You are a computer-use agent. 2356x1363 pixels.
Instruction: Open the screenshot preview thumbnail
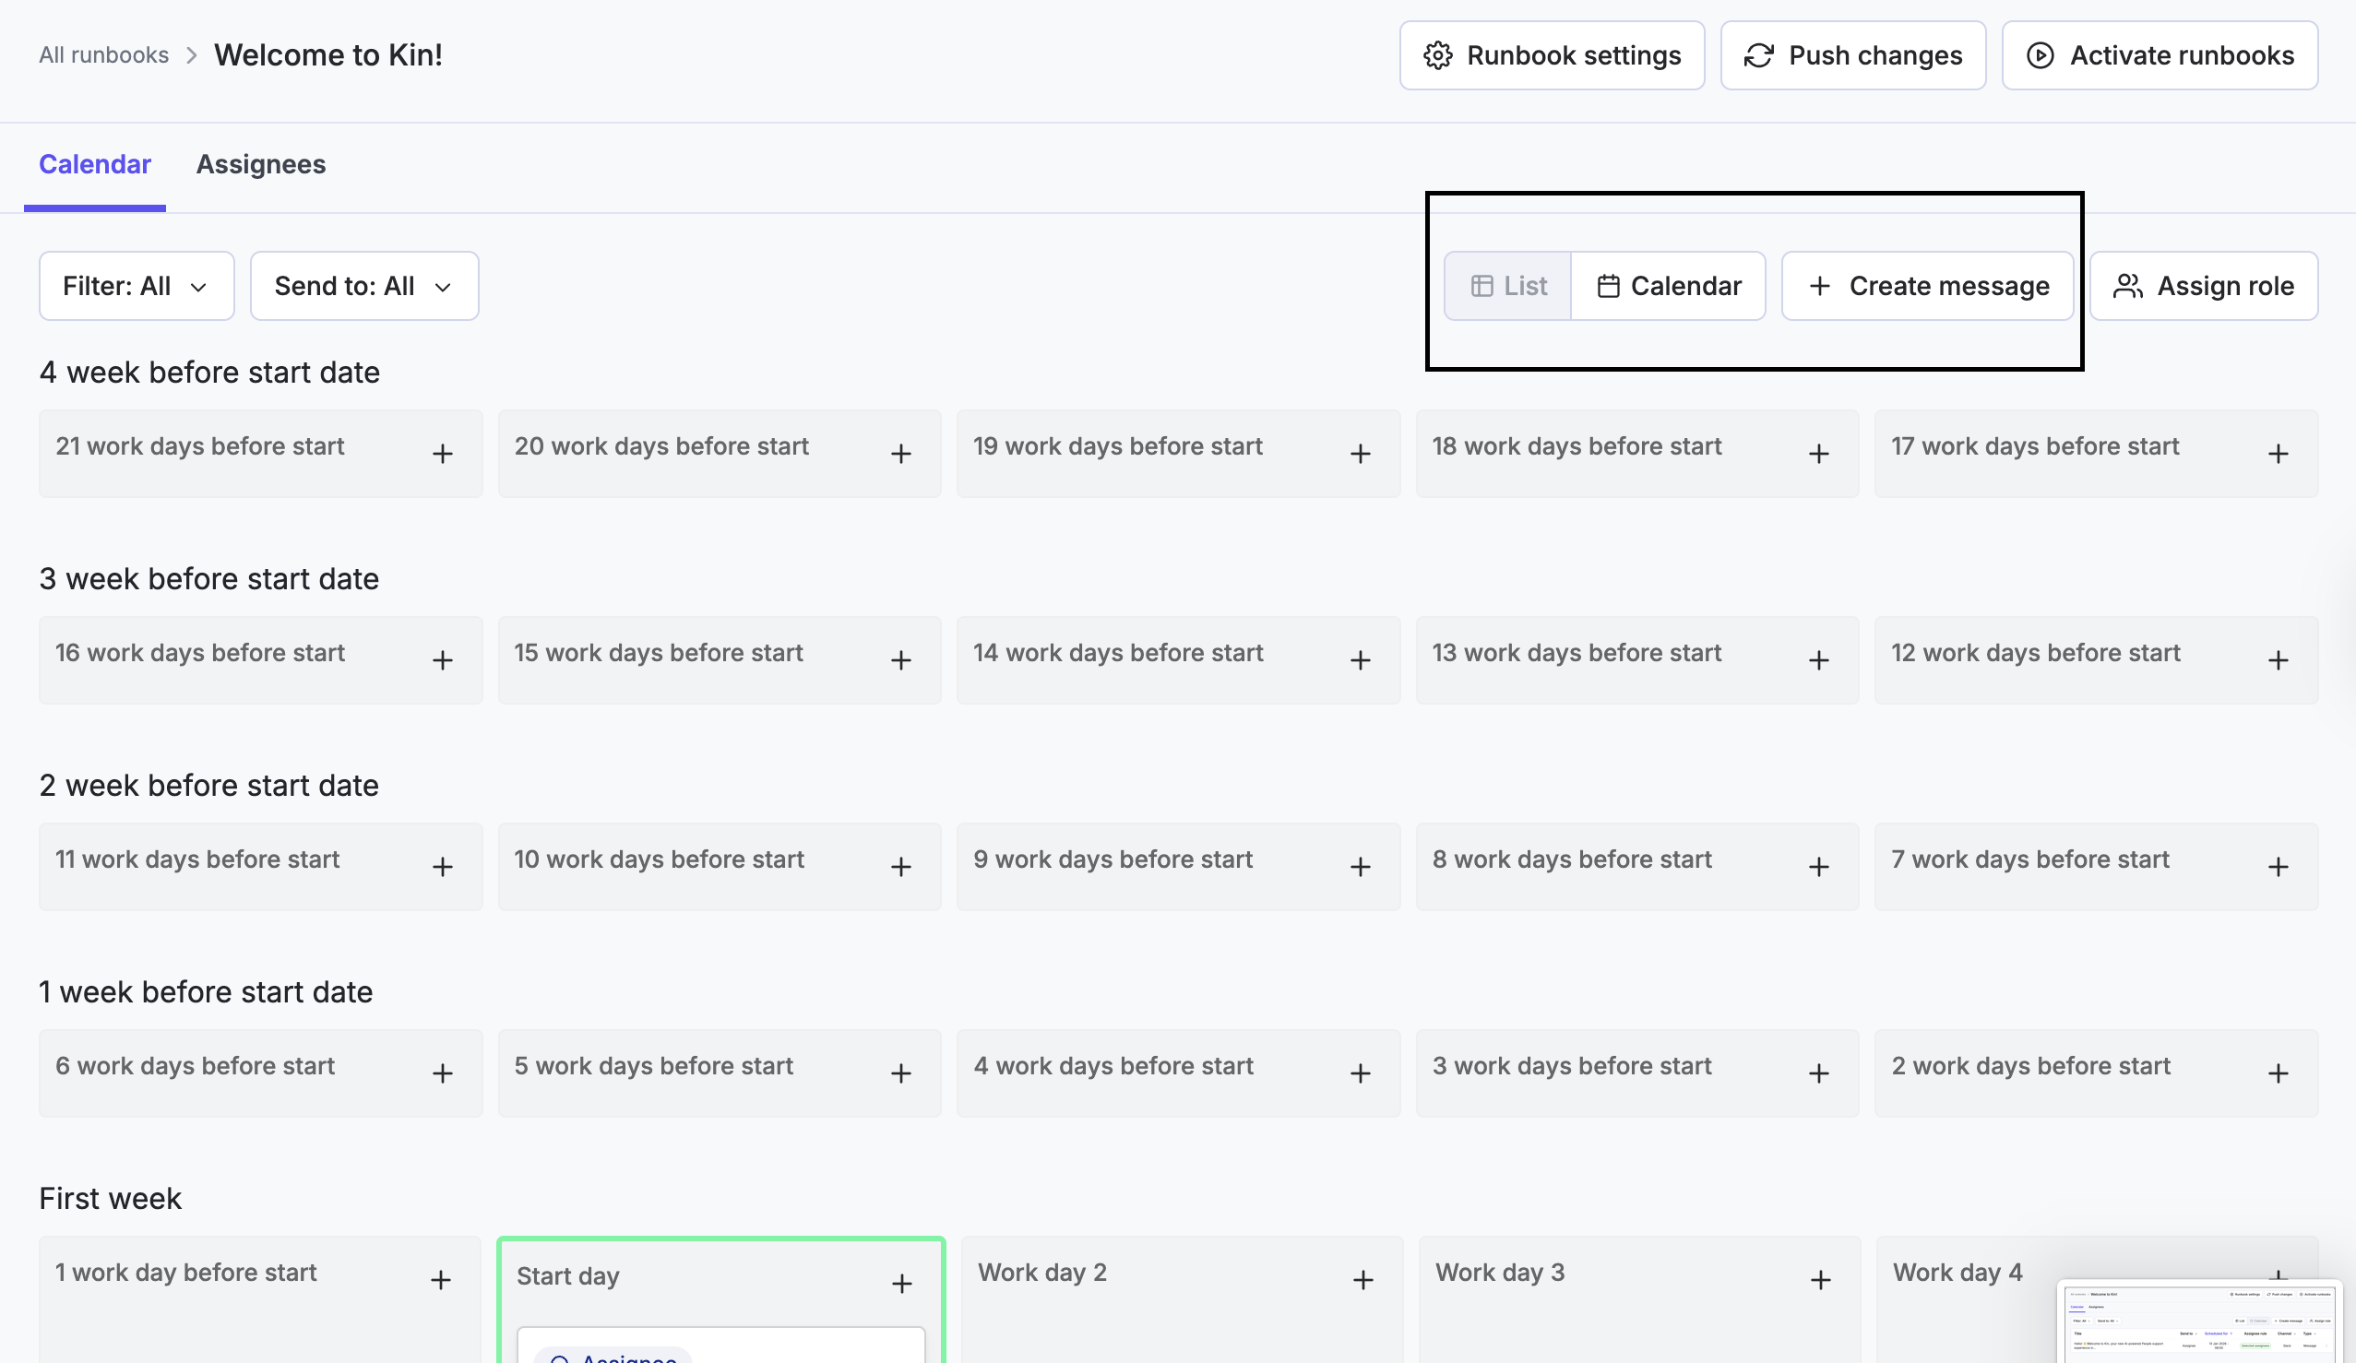pyautogui.click(x=2200, y=1322)
